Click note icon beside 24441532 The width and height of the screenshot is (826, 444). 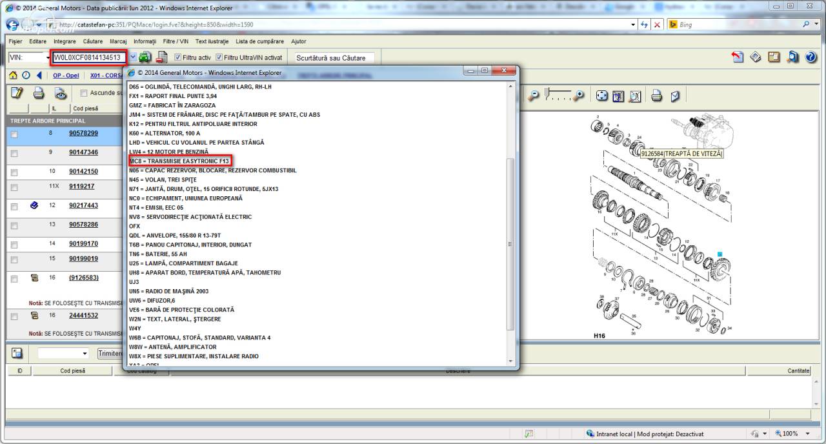click(x=34, y=316)
